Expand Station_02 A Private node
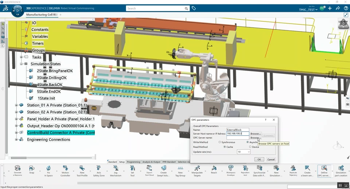350x189 pixels. coord(16,112)
